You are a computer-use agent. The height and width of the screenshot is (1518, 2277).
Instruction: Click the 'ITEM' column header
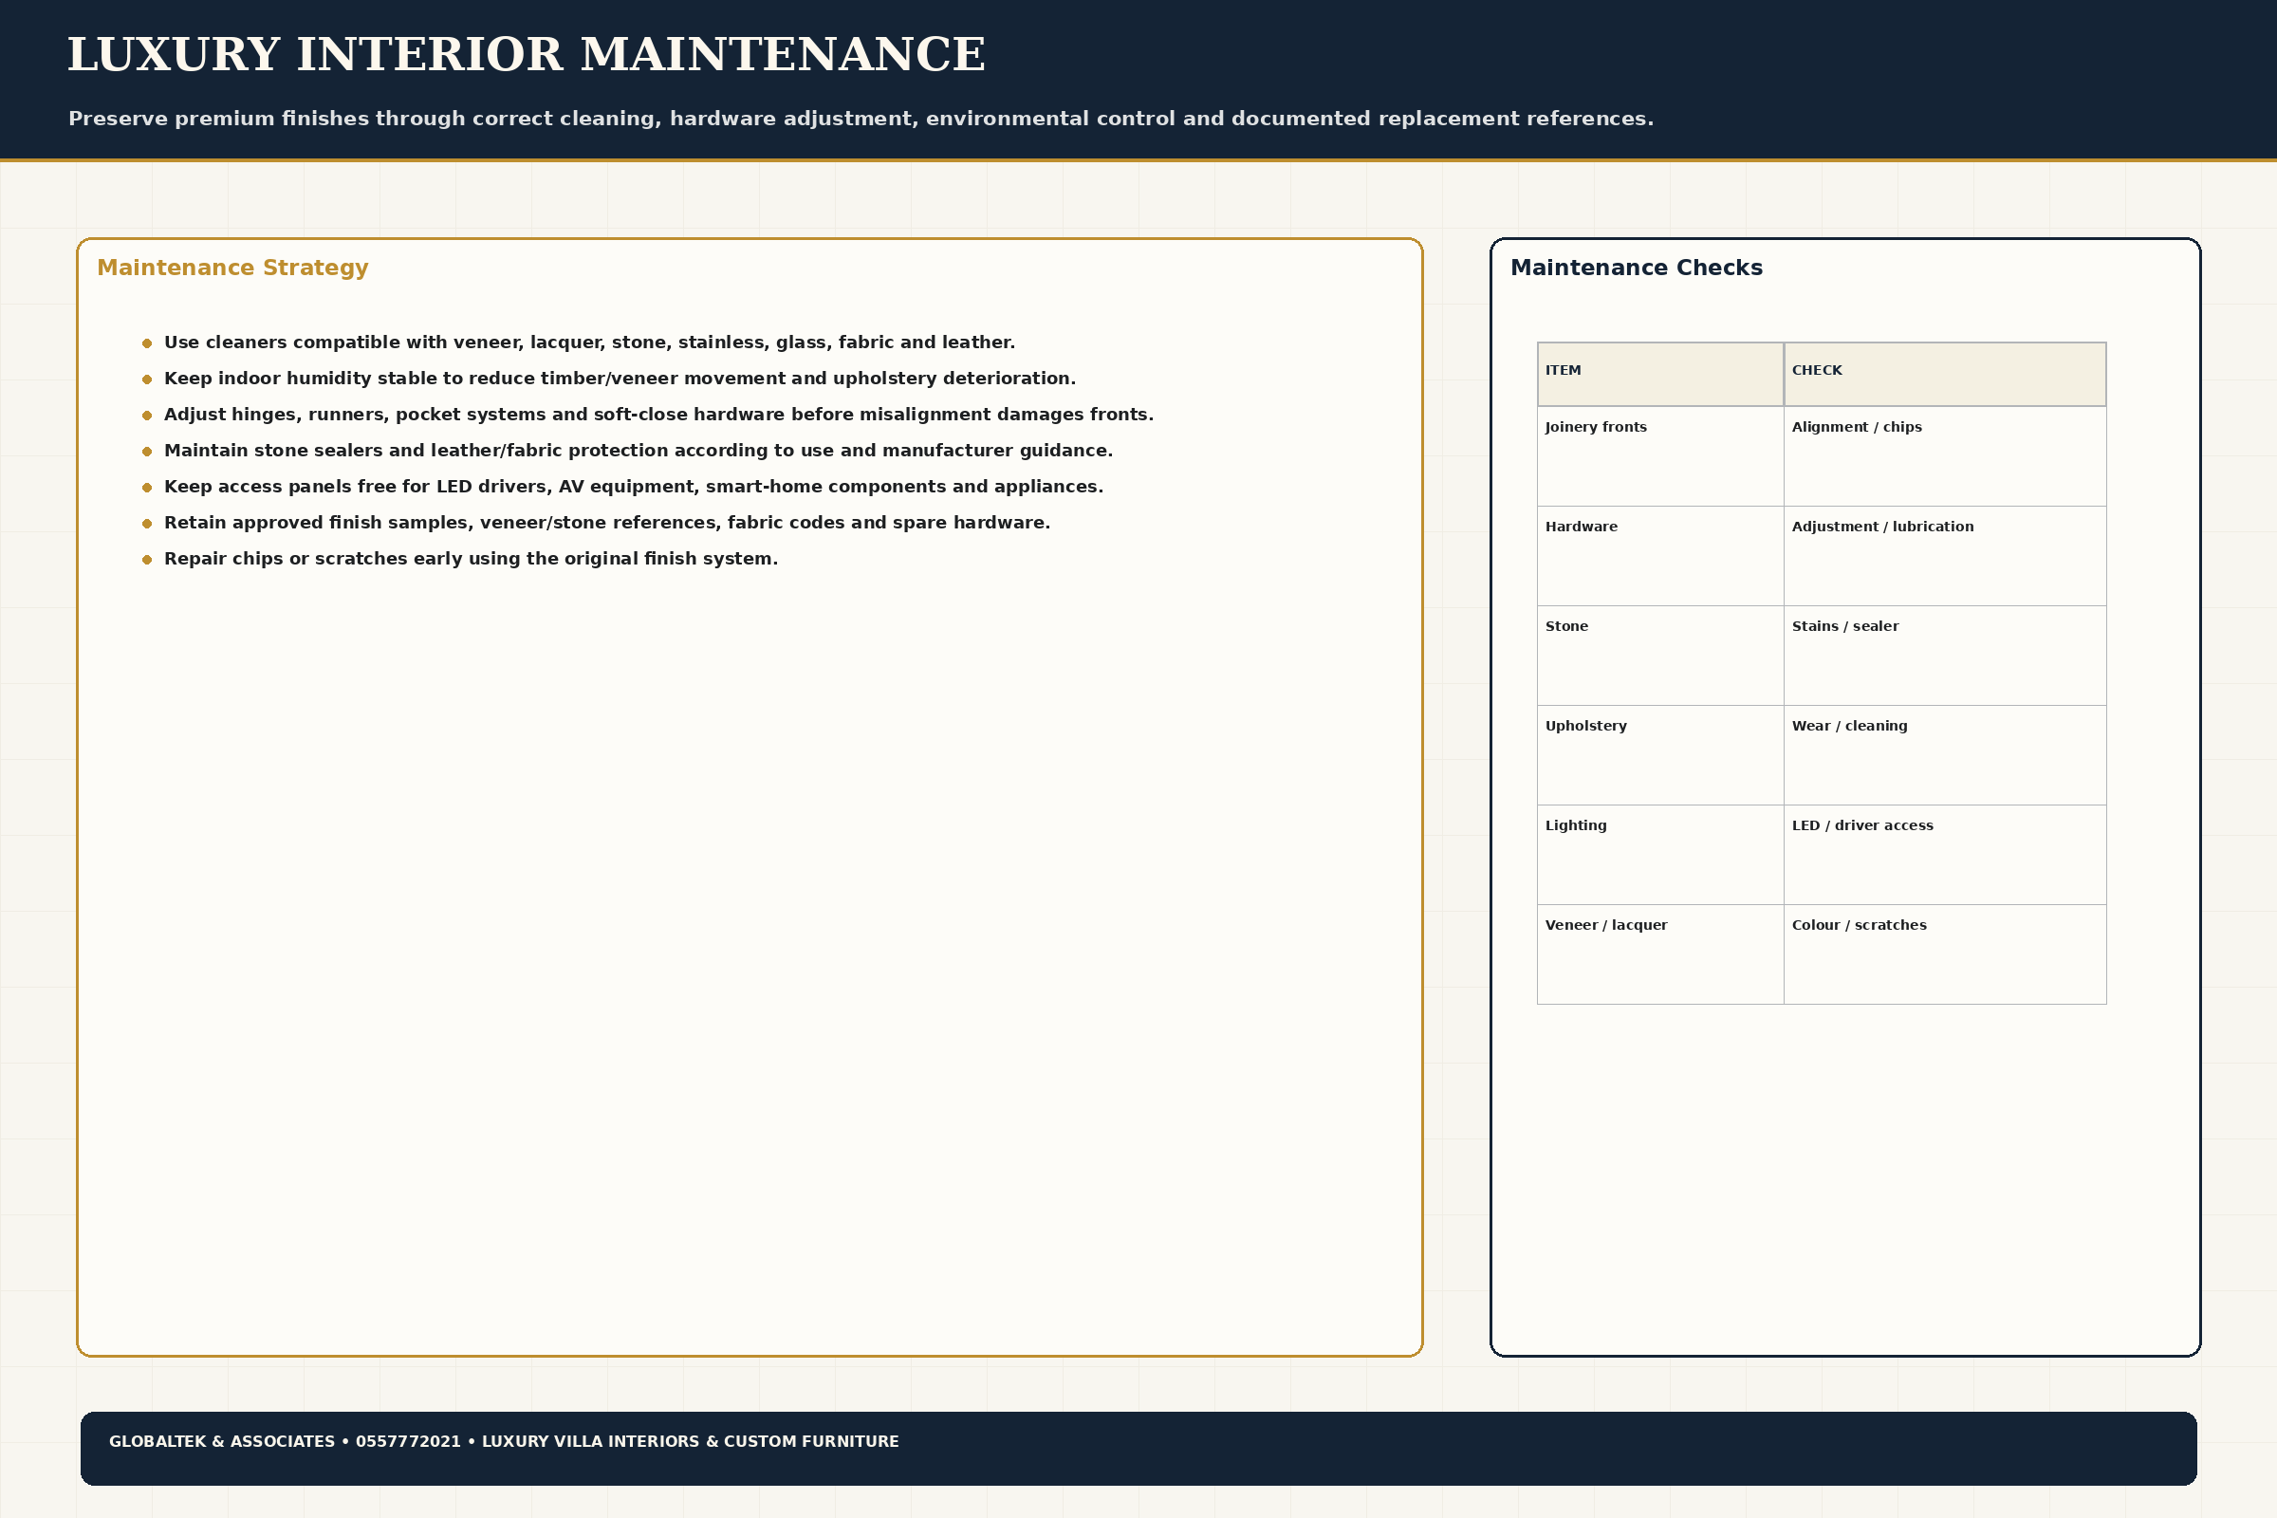pyautogui.click(x=1660, y=374)
